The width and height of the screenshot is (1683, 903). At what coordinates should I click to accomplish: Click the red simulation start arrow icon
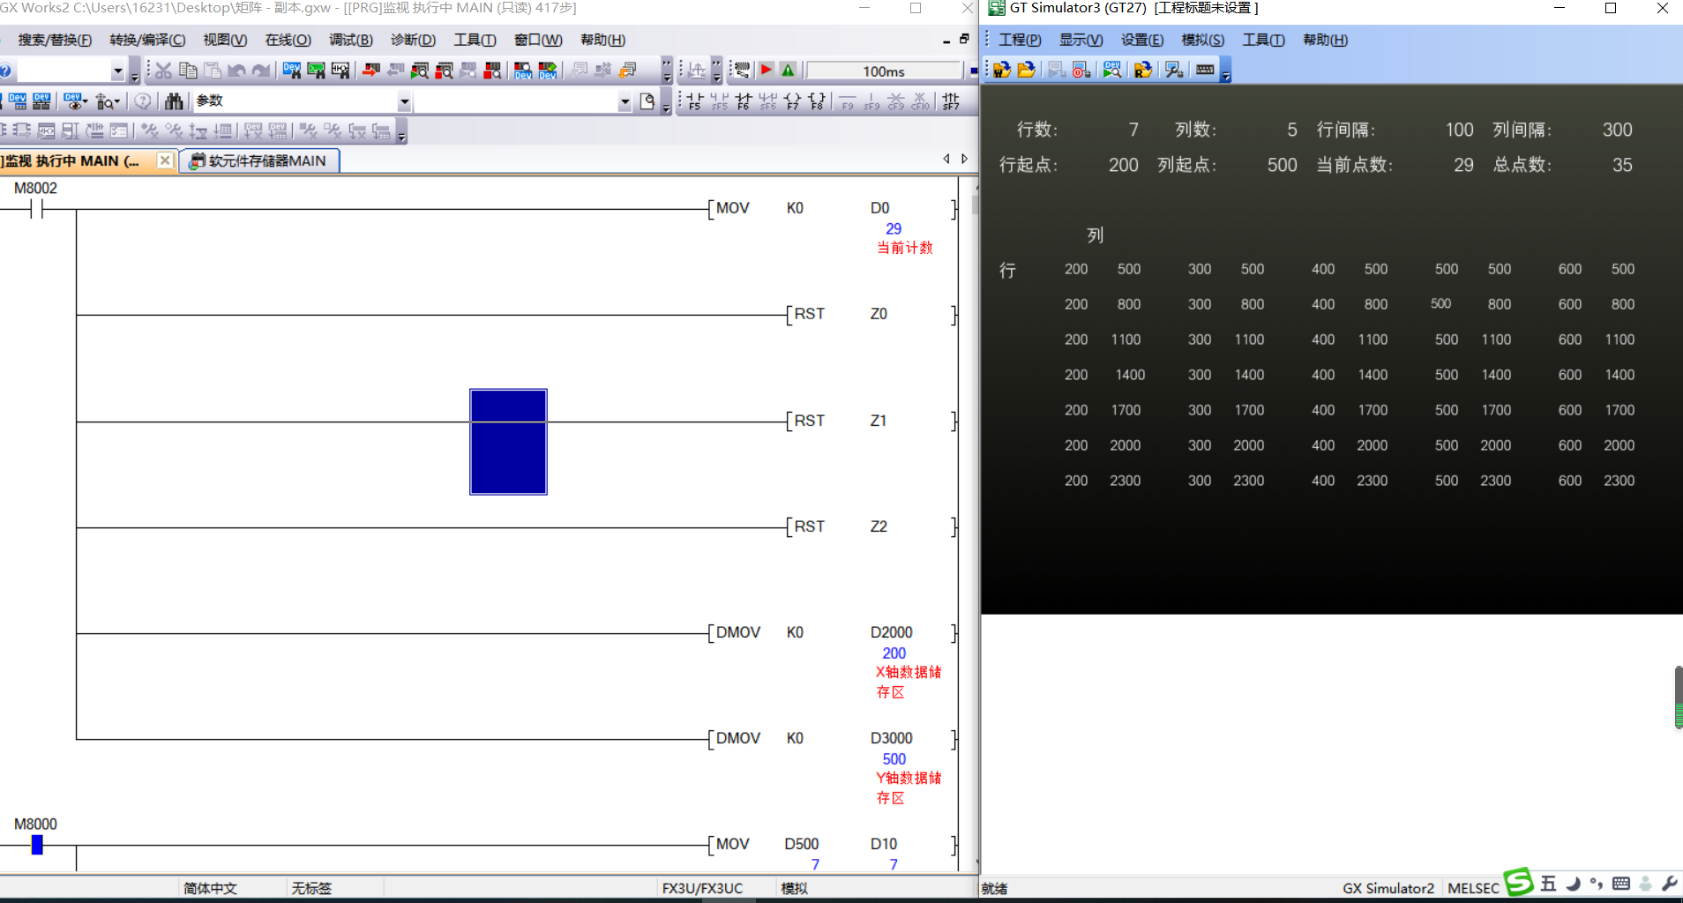(x=767, y=71)
